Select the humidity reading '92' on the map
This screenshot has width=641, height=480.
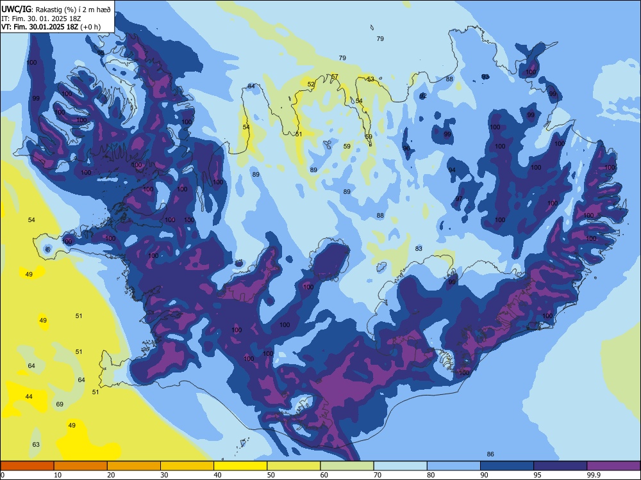(423, 96)
